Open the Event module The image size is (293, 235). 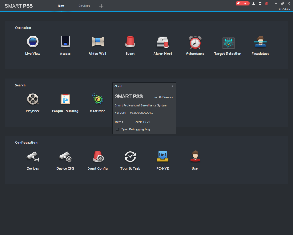click(x=130, y=45)
